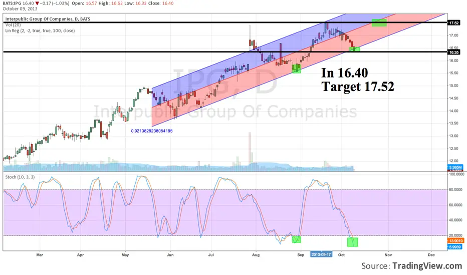
Task: Click the 0.9213829238054195 regression value text
Action: click(x=152, y=131)
